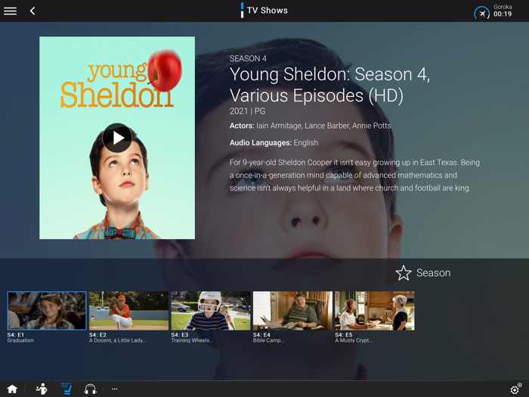Click the Goroka time remaining display
529x397 pixels.
pos(503,11)
